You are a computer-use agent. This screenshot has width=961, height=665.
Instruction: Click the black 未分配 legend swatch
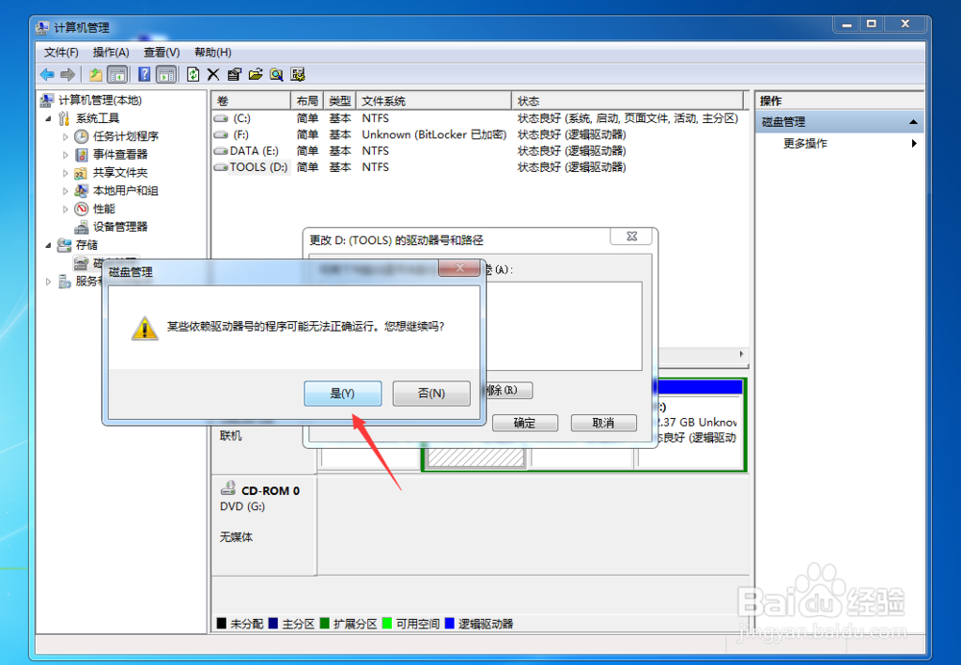(x=222, y=624)
